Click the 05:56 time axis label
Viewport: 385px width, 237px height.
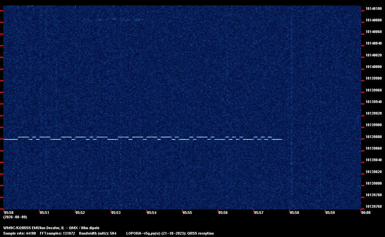point(223,213)
